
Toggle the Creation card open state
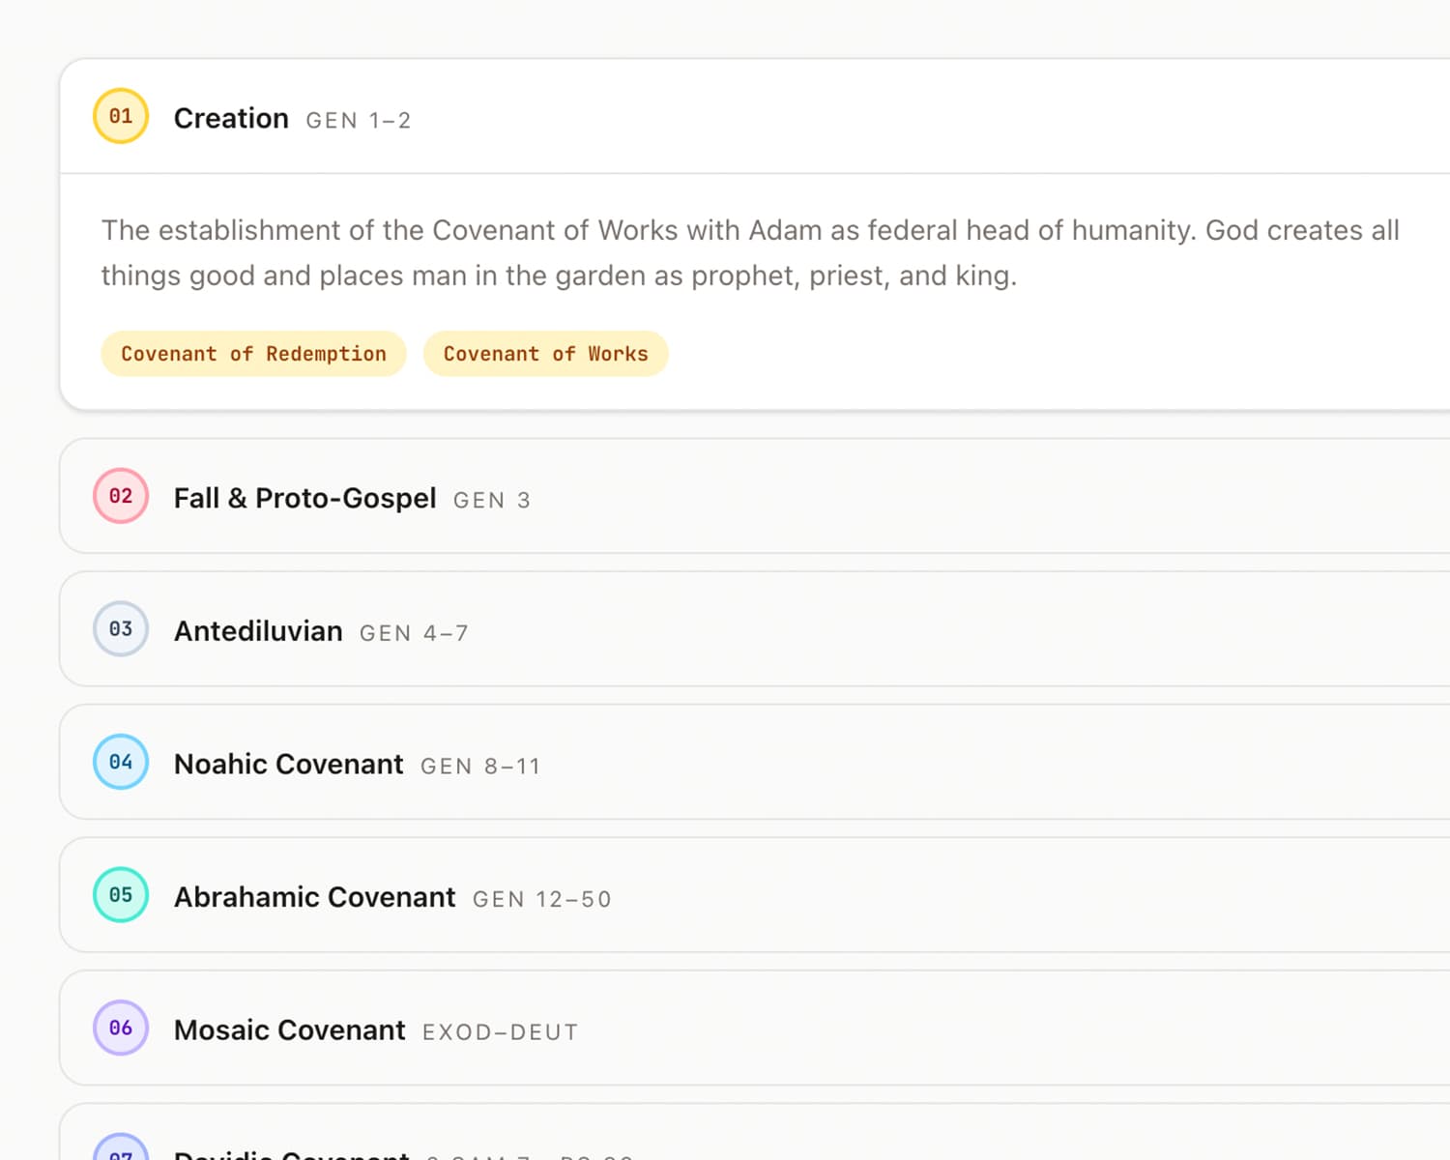click(x=231, y=117)
